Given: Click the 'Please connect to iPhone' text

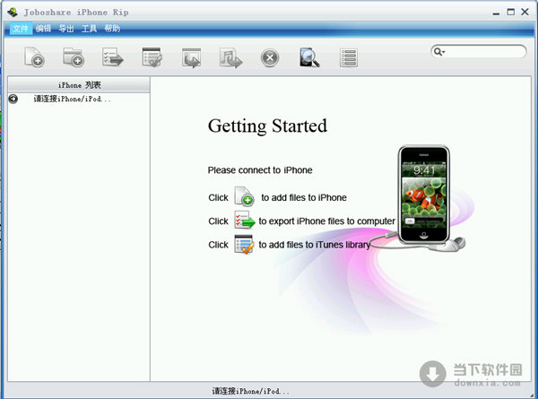Looking at the screenshot, I should (x=260, y=170).
